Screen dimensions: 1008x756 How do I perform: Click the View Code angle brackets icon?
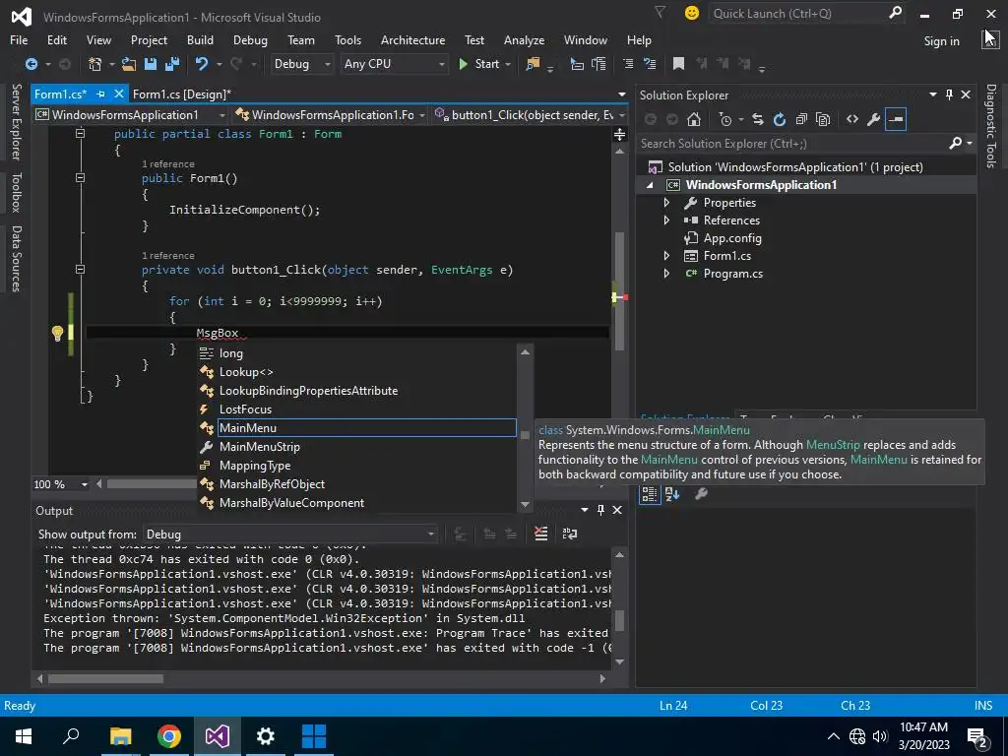[x=852, y=119]
